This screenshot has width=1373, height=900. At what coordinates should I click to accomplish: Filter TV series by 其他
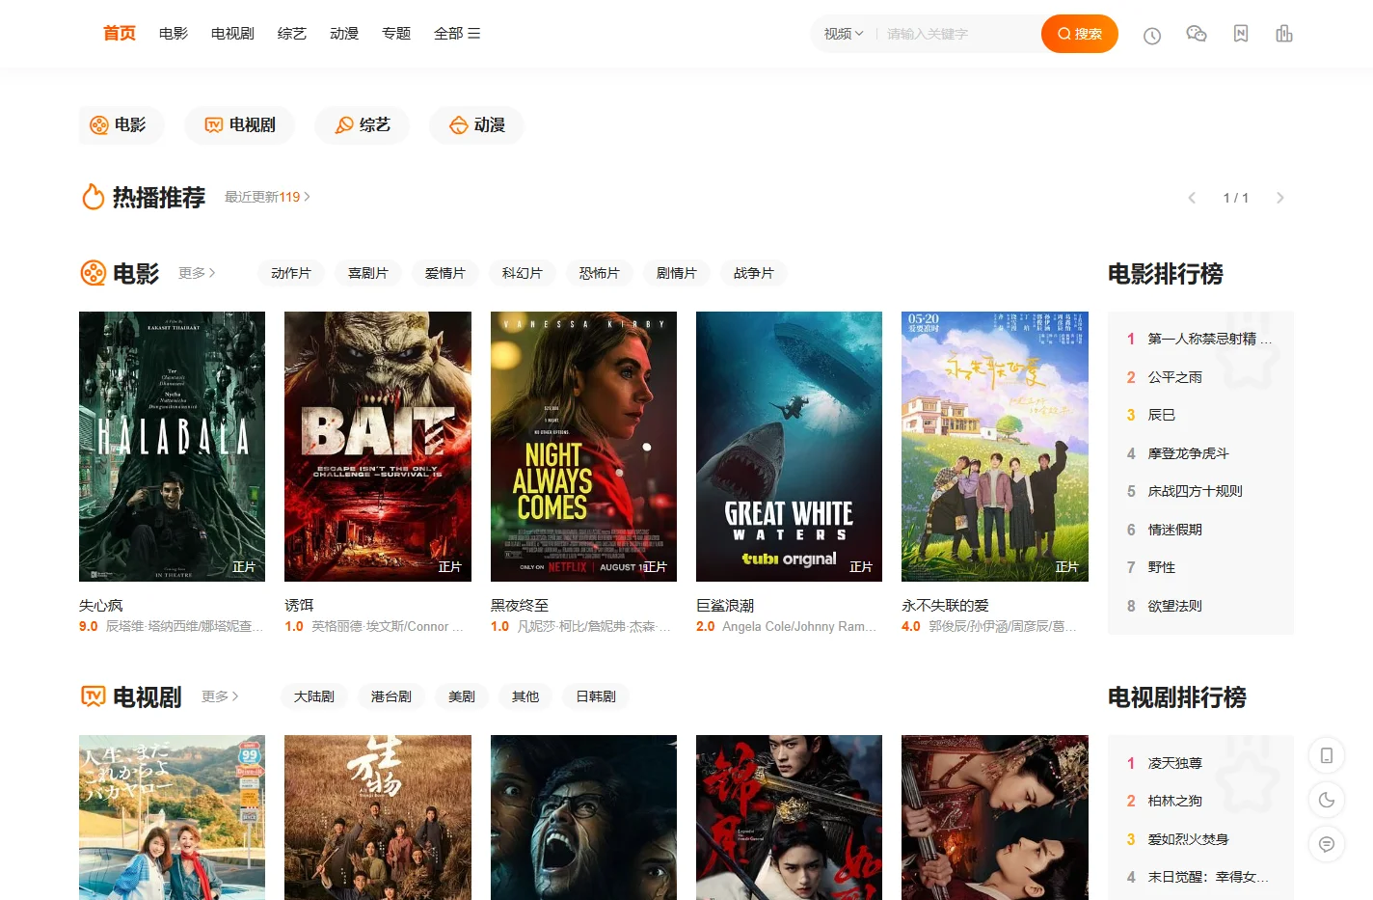pyautogui.click(x=525, y=696)
